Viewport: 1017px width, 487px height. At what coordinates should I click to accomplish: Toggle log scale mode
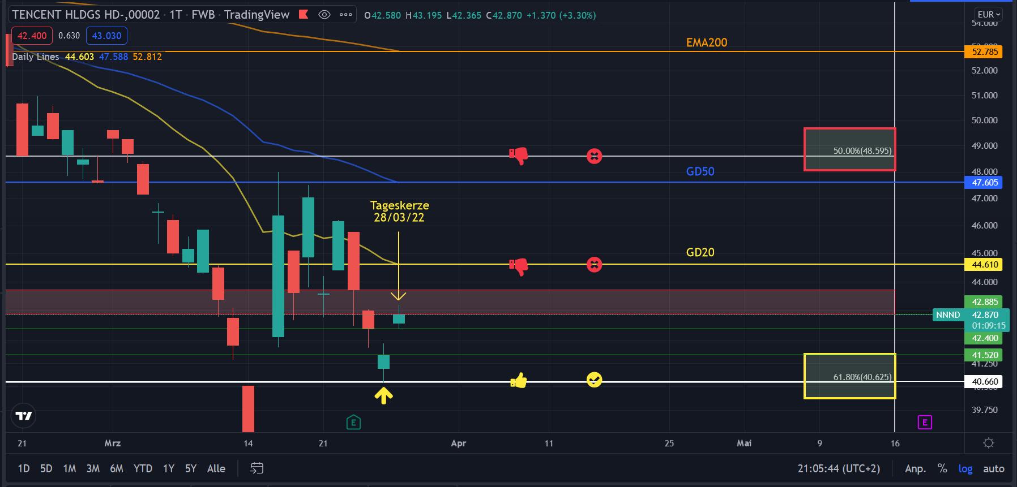[x=965, y=468]
